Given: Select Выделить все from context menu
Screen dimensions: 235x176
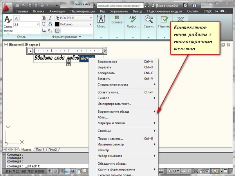Looking at the screenshot, I should pos(127,61).
